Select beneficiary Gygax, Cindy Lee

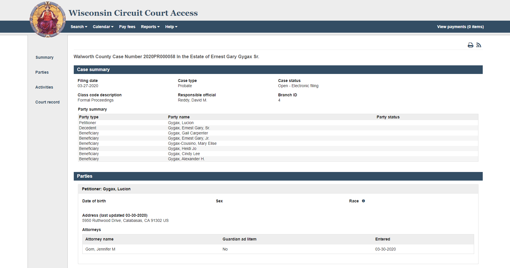278,154
